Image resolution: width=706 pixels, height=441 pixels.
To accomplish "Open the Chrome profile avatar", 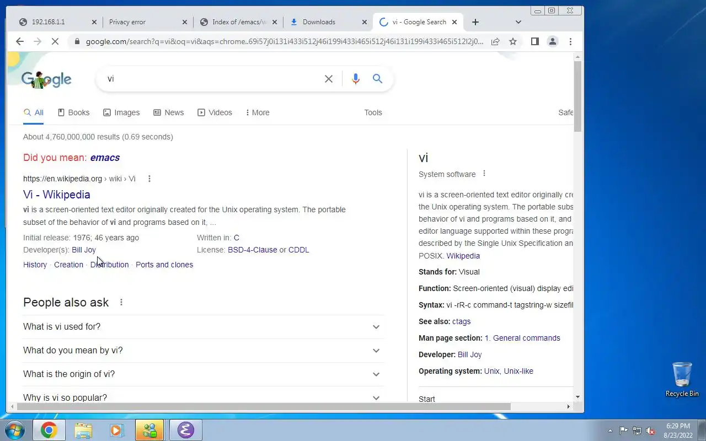I will (x=552, y=41).
